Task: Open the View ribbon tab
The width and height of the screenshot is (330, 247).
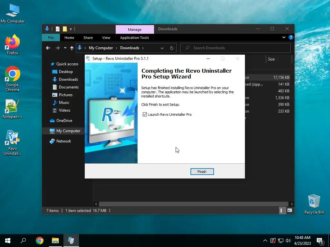Action: pos(106,38)
